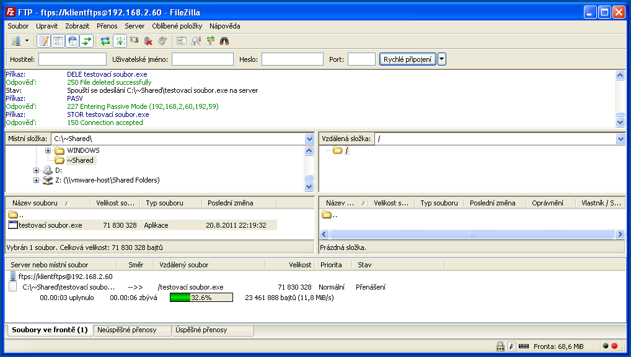This screenshot has height=357, width=631.
Task: Open the Server menu
Action: pyautogui.click(x=135, y=26)
